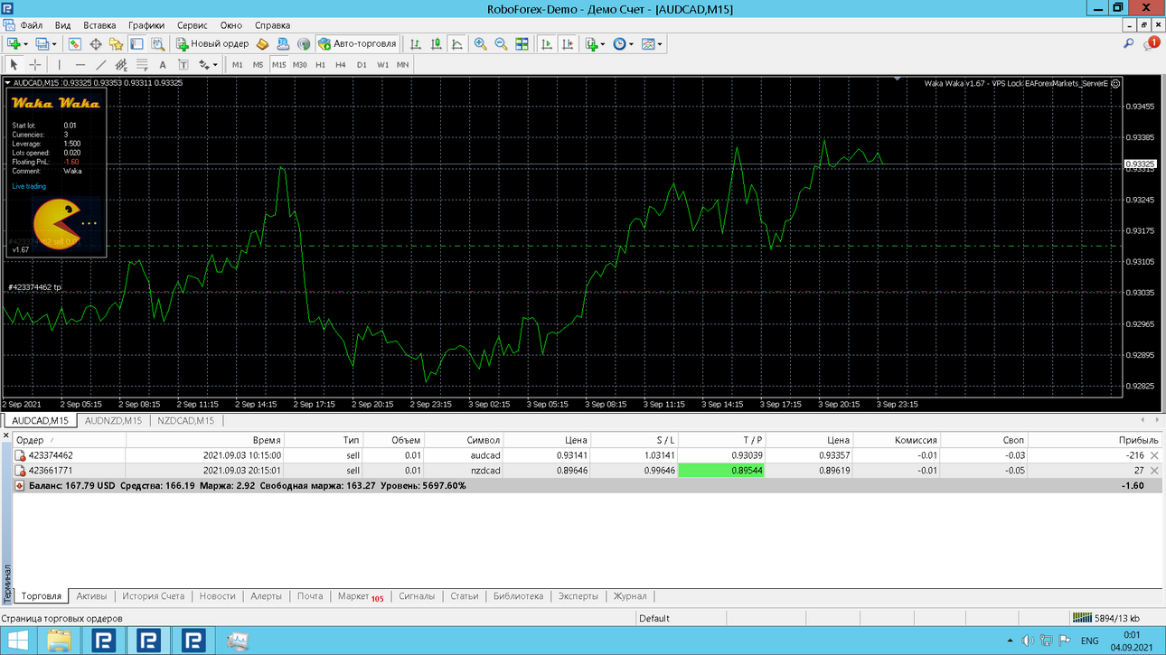
Task: Tile chart windows with grid icon
Action: [x=522, y=43]
